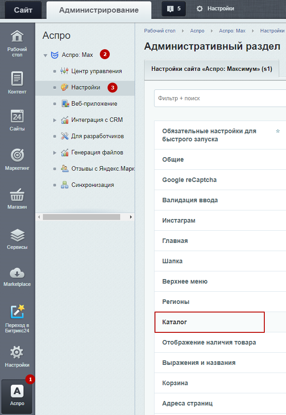Click the Настройки palette icon in tree
Viewport: 286px width, 415px height.
point(65,87)
